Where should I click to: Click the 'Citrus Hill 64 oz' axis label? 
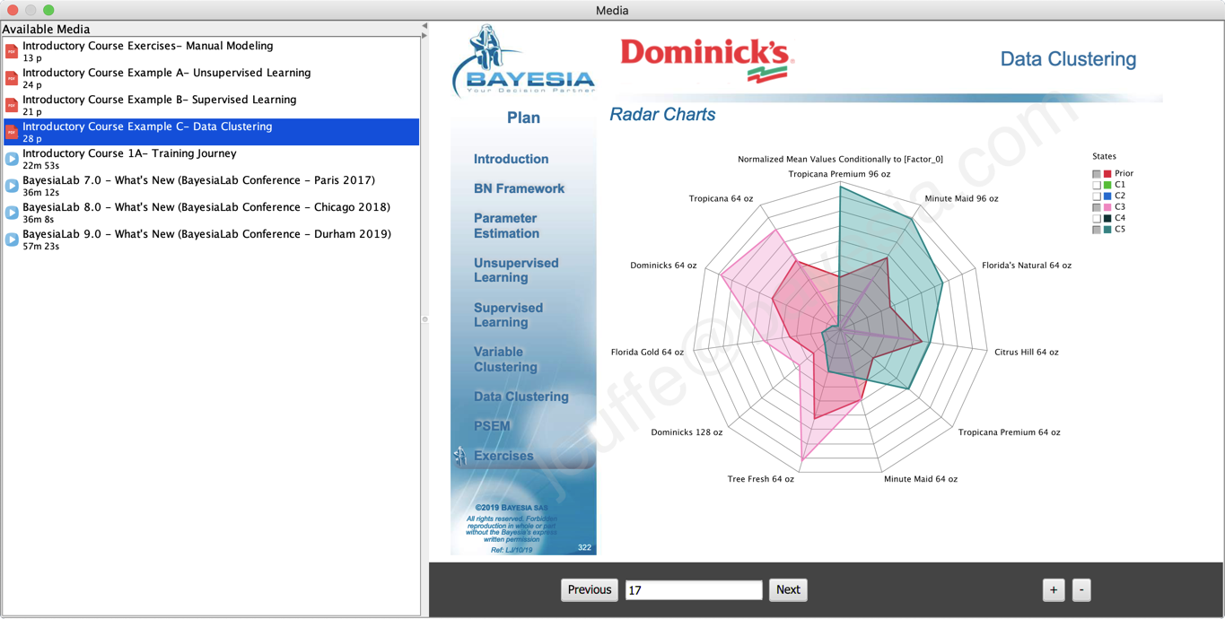click(1027, 353)
